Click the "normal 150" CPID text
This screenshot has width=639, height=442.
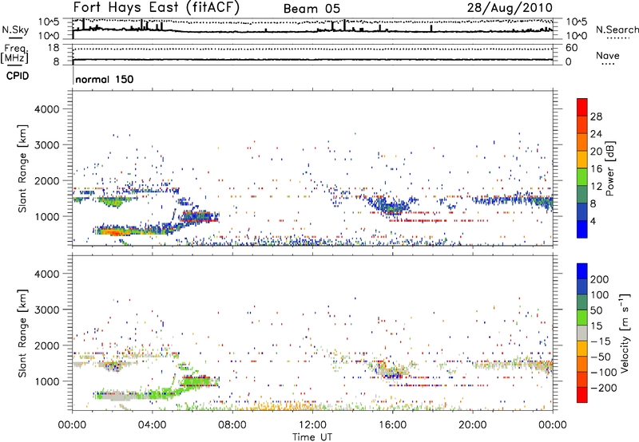pyautogui.click(x=105, y=79)
